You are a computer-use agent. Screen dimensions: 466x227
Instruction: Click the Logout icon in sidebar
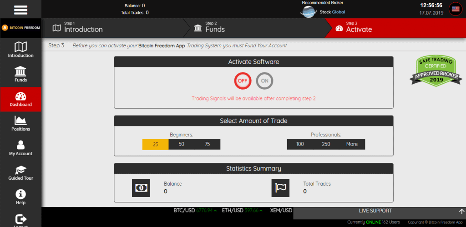pyautogui.click(x=21, y=220)
